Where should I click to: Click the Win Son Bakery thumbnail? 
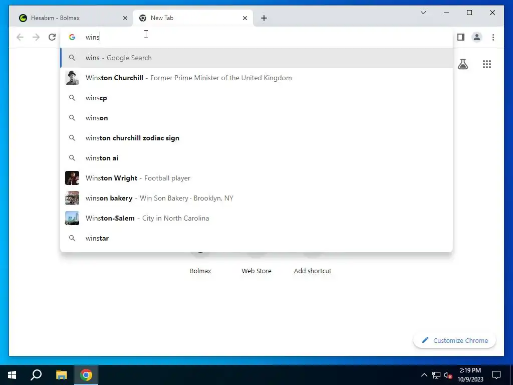point(72,198)
